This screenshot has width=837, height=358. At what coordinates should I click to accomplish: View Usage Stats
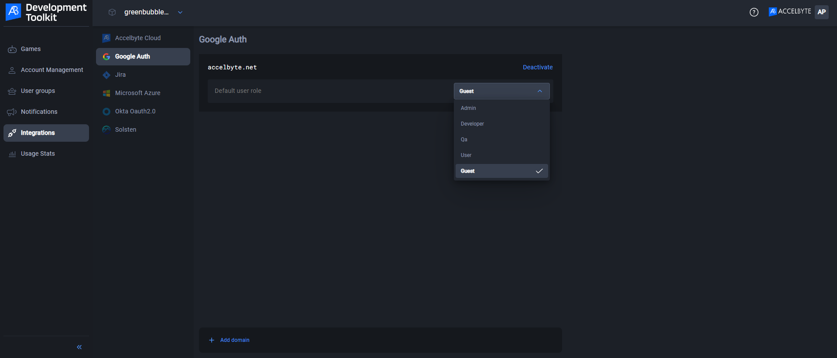pos(46,153)
